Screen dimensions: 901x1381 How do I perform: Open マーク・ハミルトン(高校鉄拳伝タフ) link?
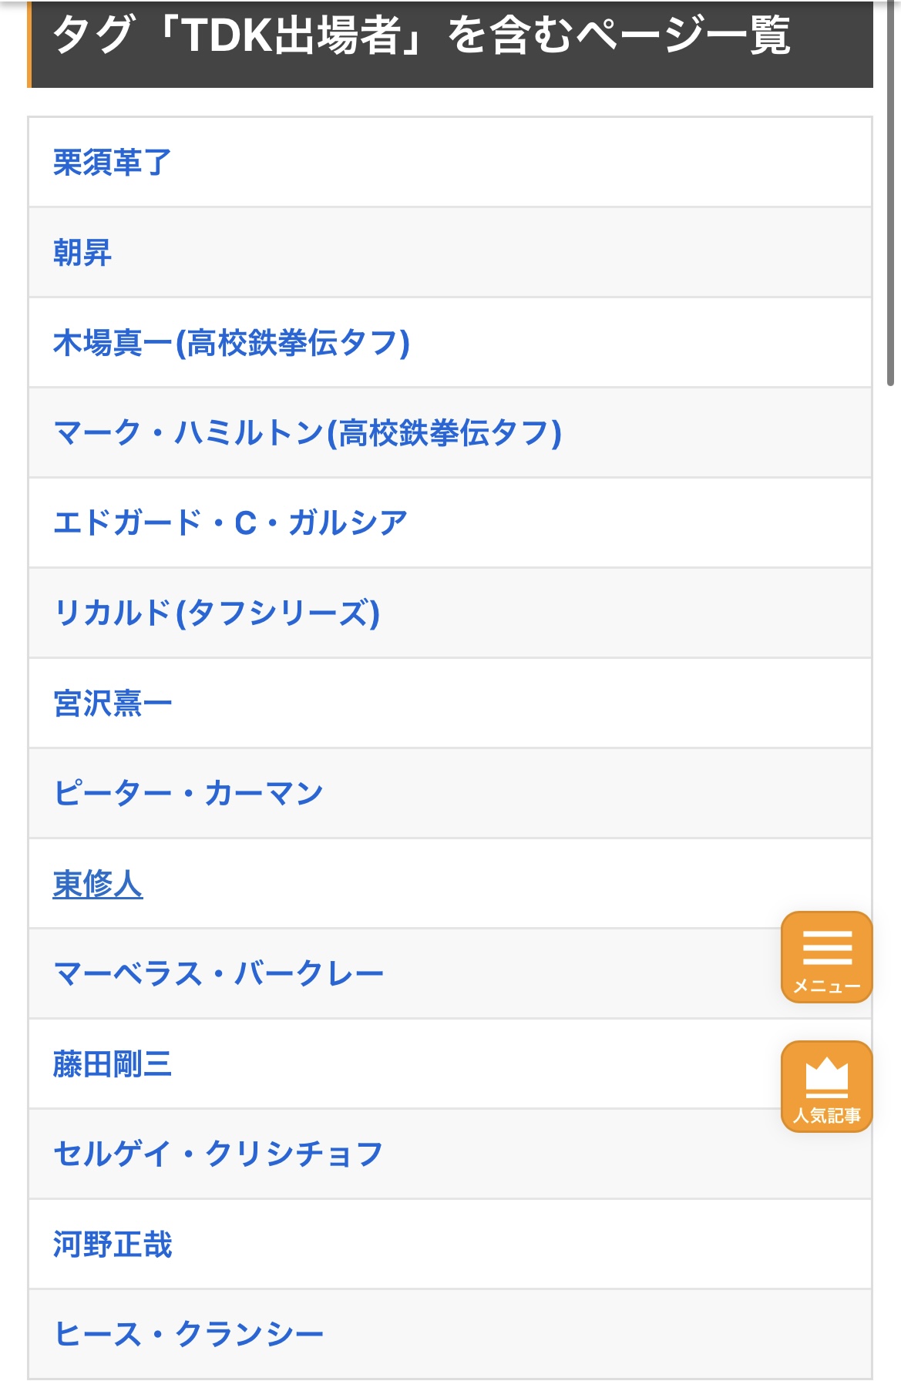(x=308, y=433)
